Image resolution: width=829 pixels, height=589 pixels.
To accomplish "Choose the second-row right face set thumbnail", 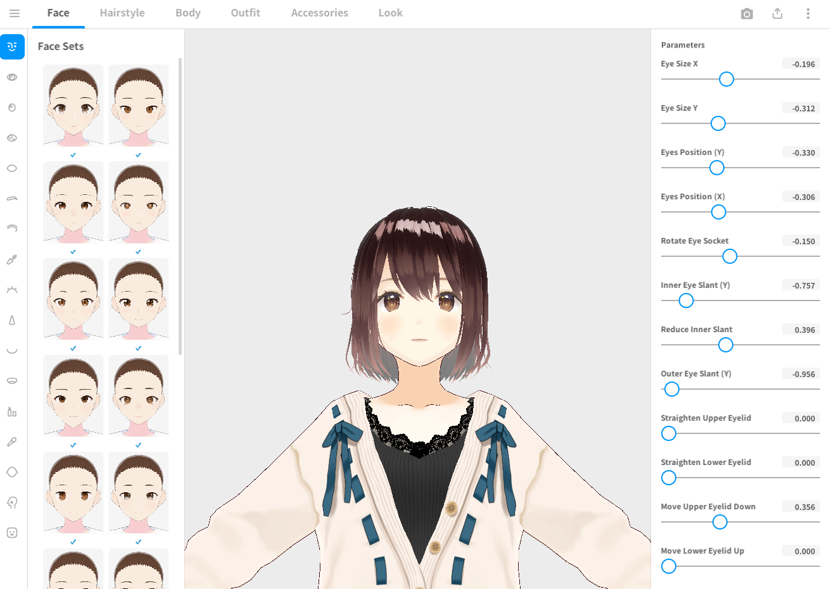I will [139, 202].
